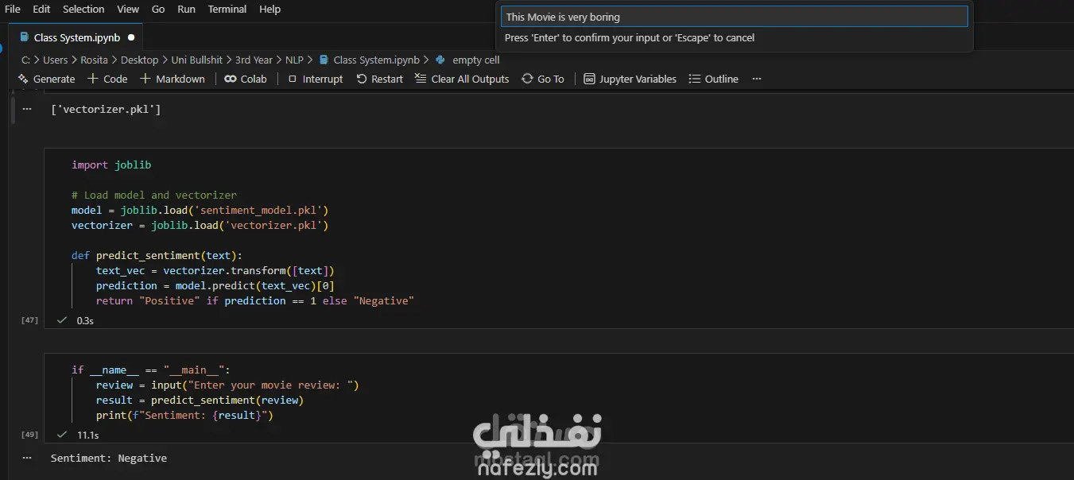This screenshot has height=480, width=1074.
Task: Show the notebook Outline
Action: 713,79
